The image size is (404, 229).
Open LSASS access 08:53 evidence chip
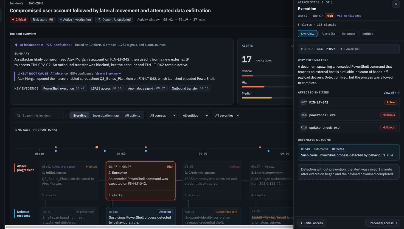[x=106, y=88]
